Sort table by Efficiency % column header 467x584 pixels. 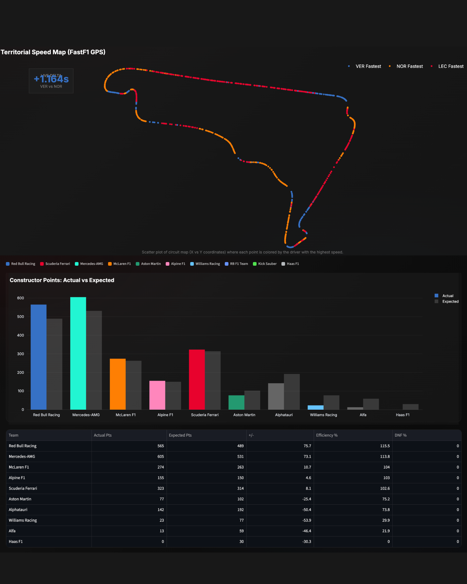pos(353,435)
